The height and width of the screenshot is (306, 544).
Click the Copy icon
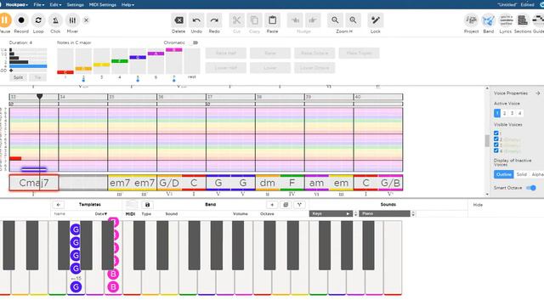254,20
